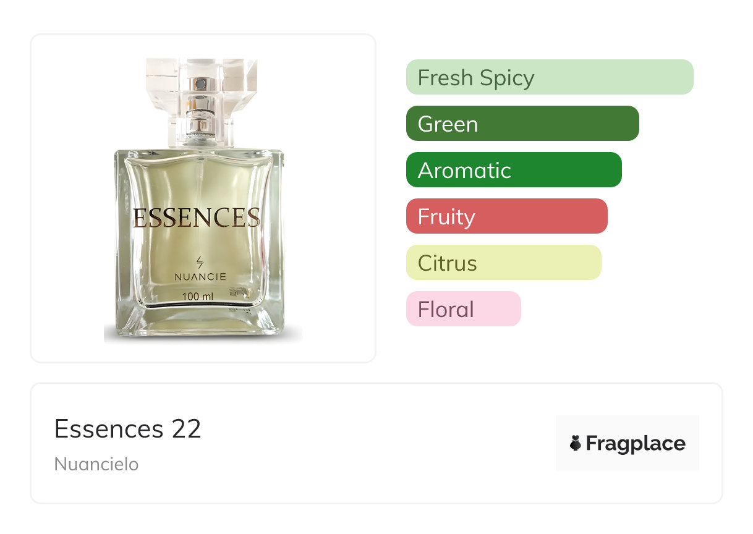753x534 pixels.
Task: Click the Fragplace wordmark text
Action: 635,443
